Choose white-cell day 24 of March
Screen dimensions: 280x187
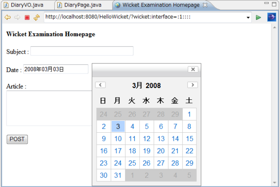118,163
